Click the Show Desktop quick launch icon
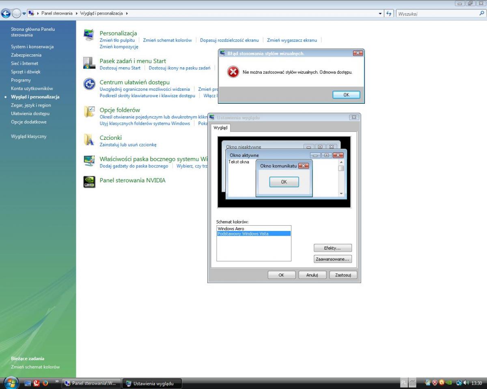Viewport: 487px width, 389px height. pyautogui.click(x=28, y=383)
